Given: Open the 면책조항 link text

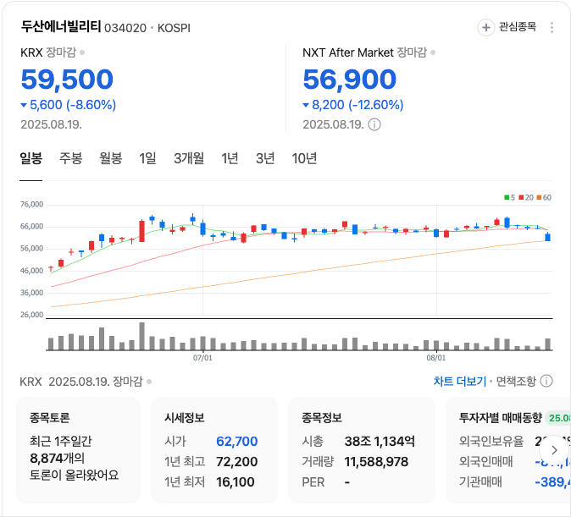Looking at the screenshot, I should point(516,382).
